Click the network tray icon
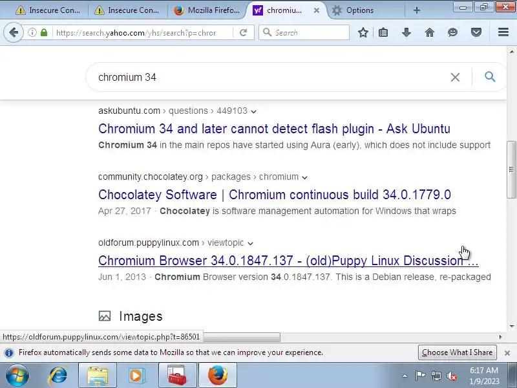517x388 pixels. tap(436, 376)
